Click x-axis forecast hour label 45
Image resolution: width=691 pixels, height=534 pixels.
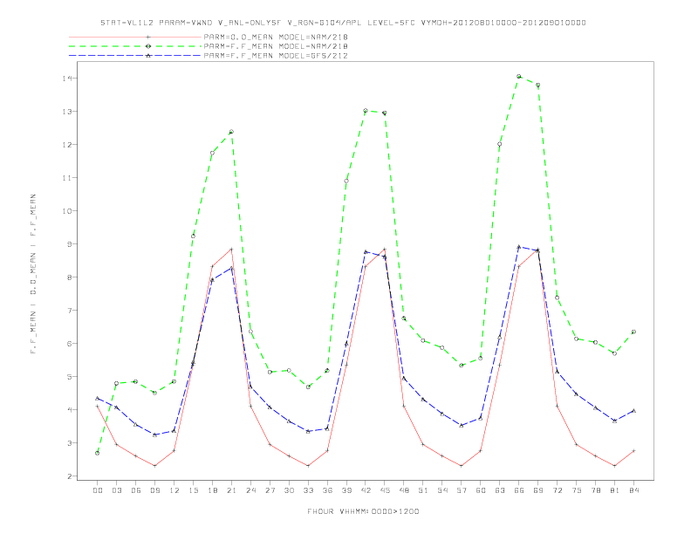coord(385,490)
